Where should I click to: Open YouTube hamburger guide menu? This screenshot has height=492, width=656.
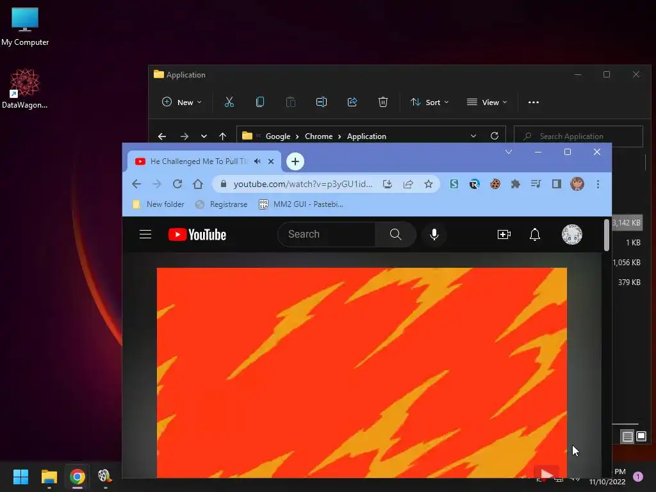point(145,234)
